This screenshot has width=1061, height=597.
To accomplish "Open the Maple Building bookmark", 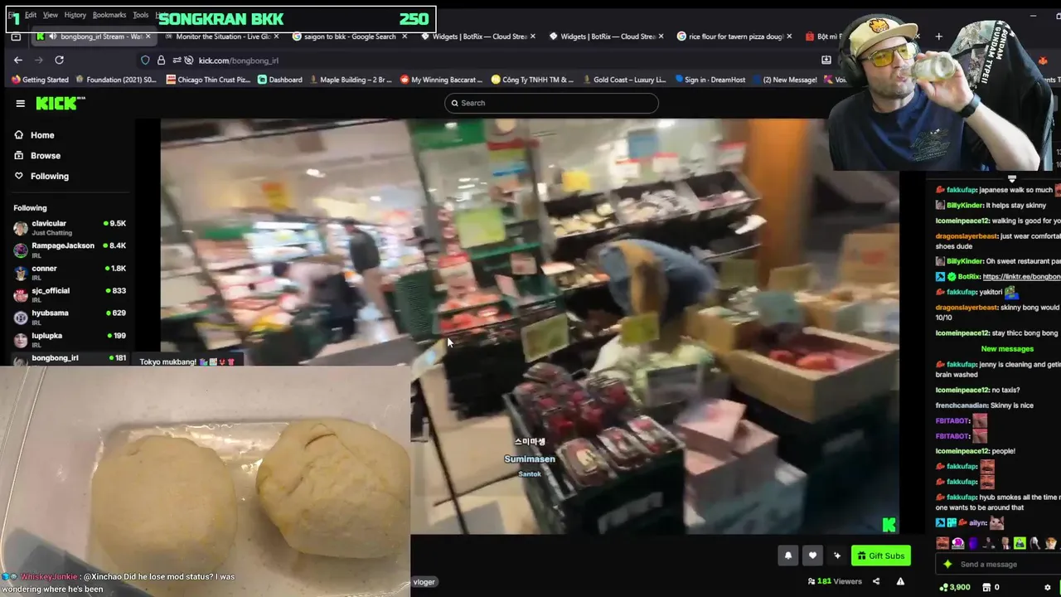I will (350, 80).
